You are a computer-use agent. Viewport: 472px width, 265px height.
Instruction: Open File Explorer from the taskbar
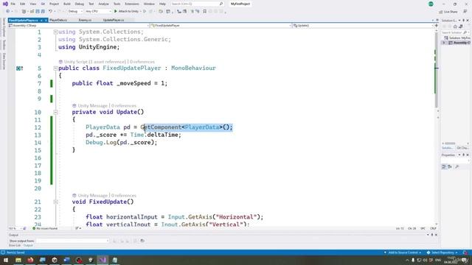point(18,260)
